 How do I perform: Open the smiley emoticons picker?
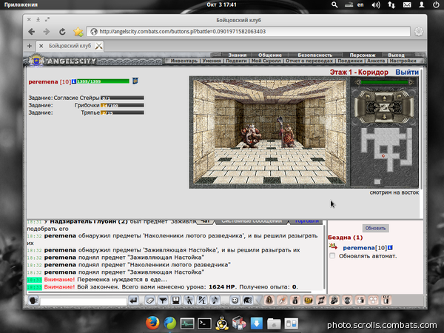click(235, 300)
